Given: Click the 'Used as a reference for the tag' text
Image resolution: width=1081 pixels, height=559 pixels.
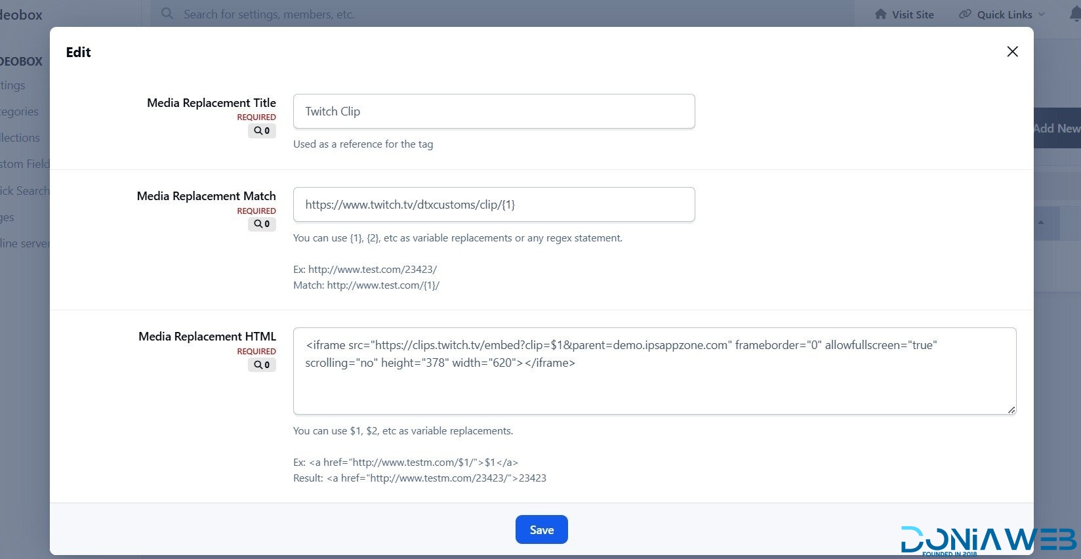Looking at the screenshot, I should [x=363, y=144].
